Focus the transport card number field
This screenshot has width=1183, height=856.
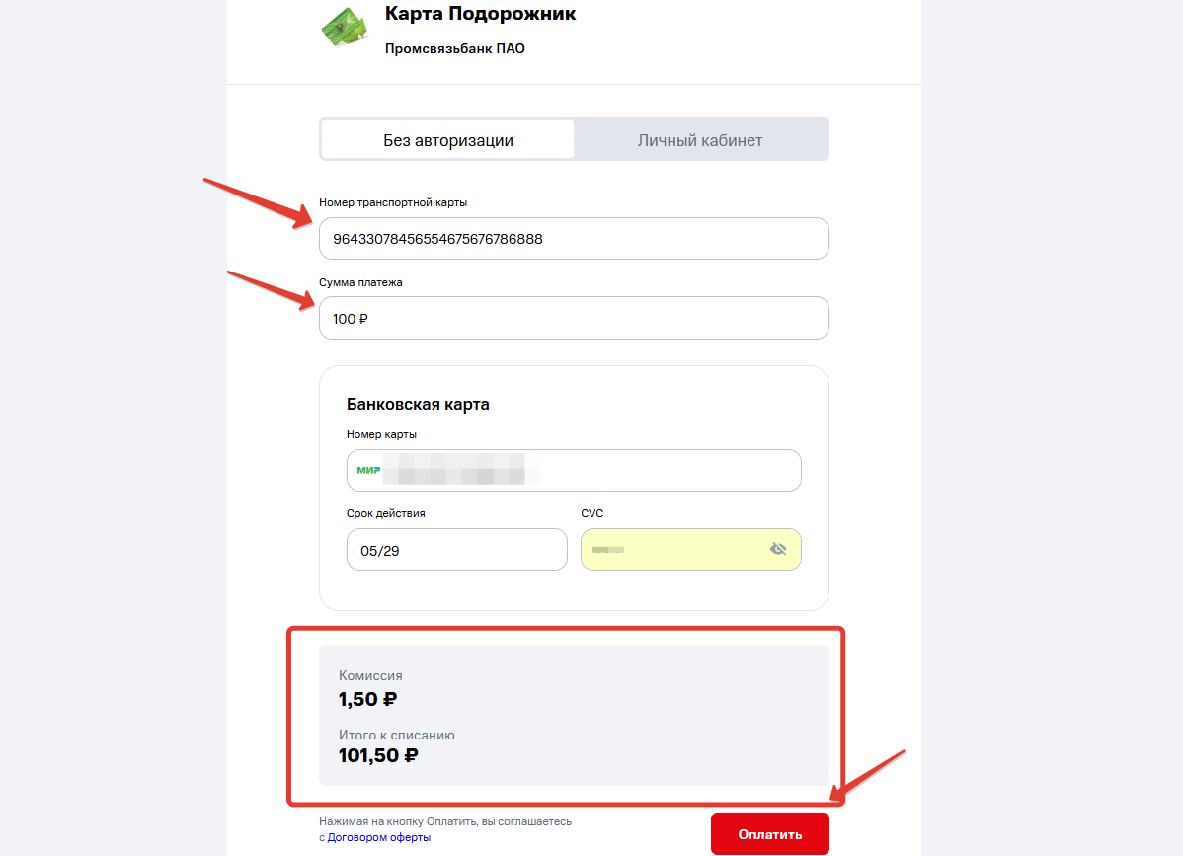click(573, 239)
